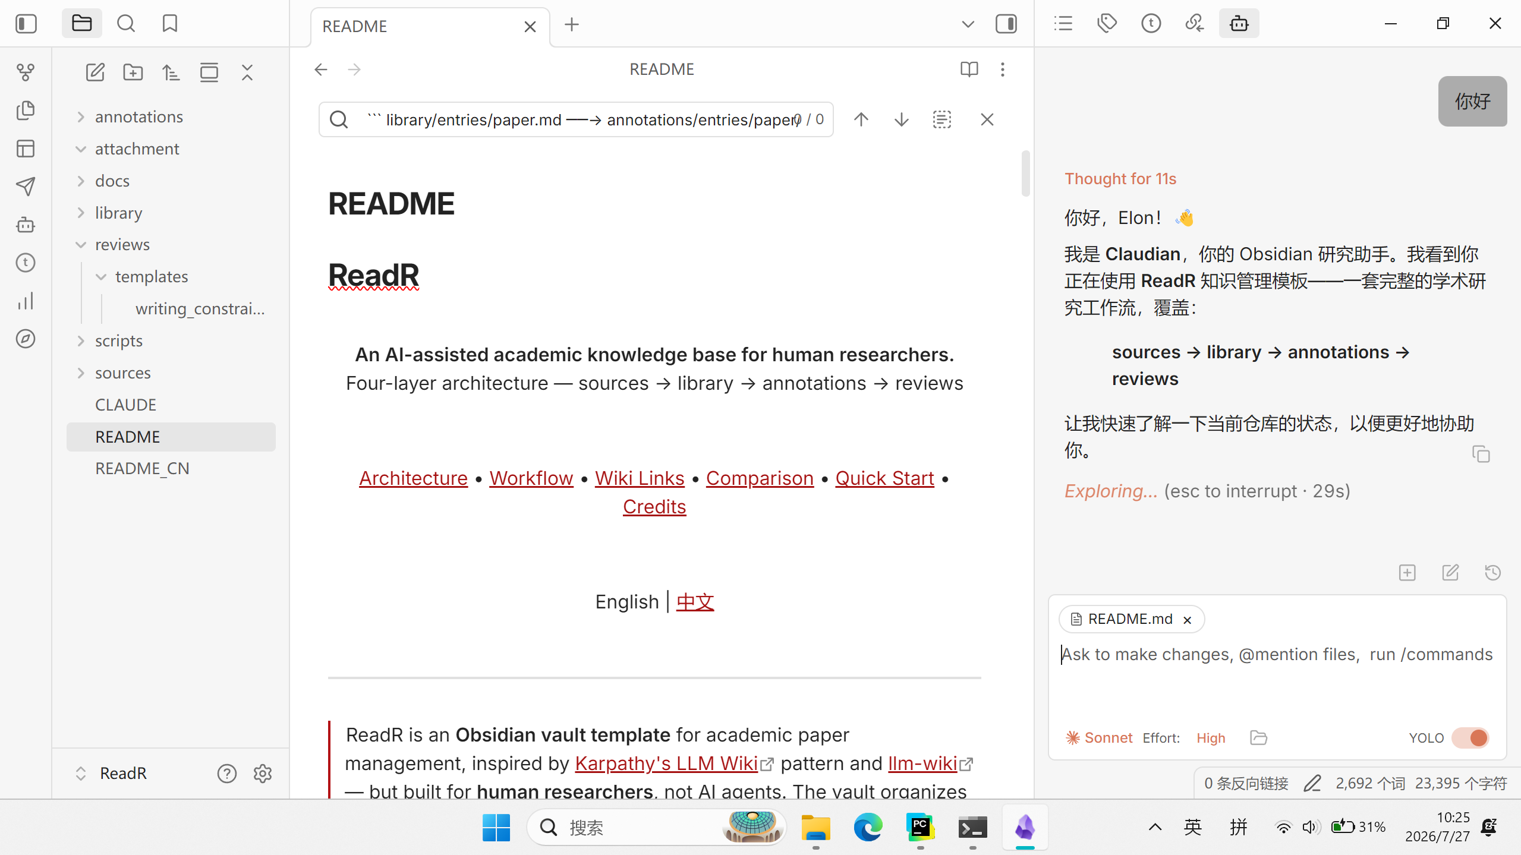
Task: Select all search matches icon
Action: (x=942, y=119)
